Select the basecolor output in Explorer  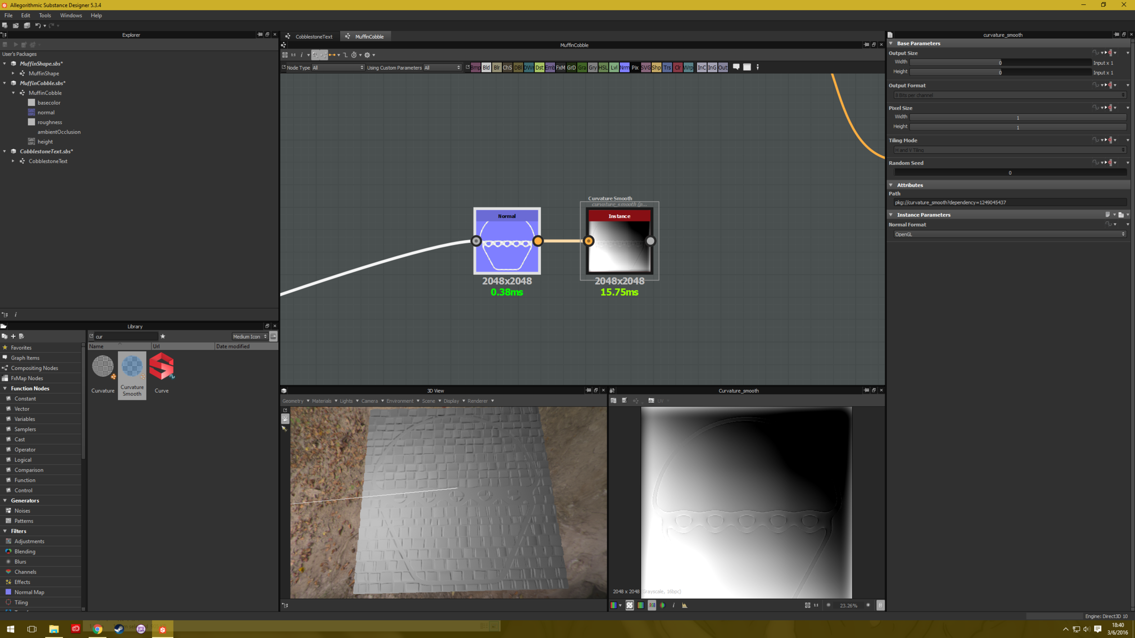(49, 103)
